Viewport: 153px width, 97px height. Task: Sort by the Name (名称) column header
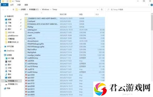tap(26, 14)
